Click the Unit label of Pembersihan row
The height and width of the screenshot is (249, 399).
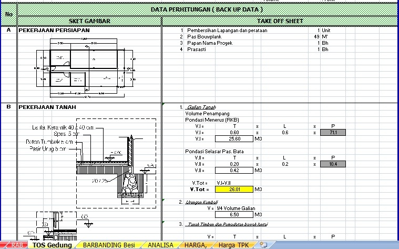[x=326, y=31]
